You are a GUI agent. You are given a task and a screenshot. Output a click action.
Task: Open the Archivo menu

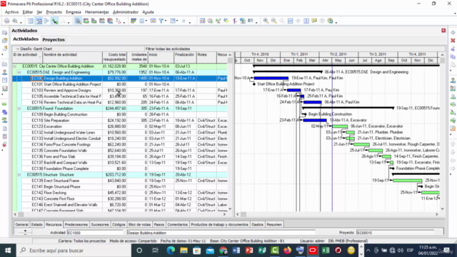click(x=11, y=12)
